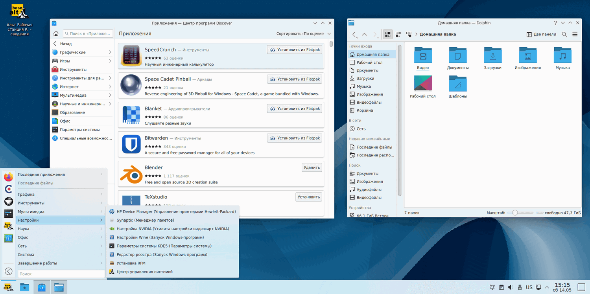590x294 pixels.
Task: Open the BaseALT application launcher in taskbar
Action: (8, 287)
